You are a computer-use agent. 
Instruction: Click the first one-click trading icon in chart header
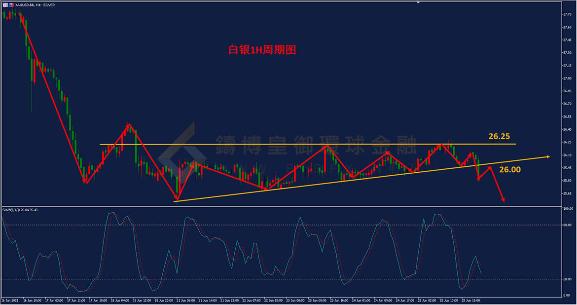tap(5, 5)
